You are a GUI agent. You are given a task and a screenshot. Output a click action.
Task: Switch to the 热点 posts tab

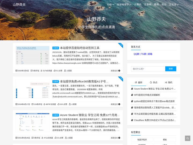pos(154,82)
